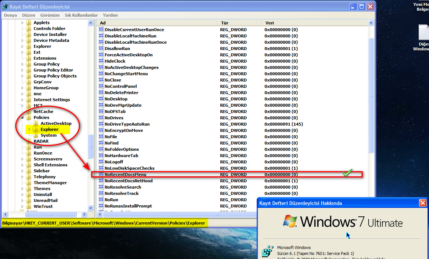This screenshot has width=429, height=259.
Task: Click the tree pane scroll-right arrow
Action: coord(84,215)
